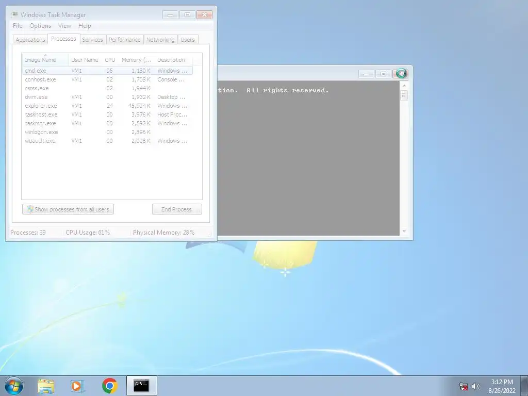This screenshot has height=396, width=528.
Task: Close the Windows Task Manager window
Action: 204,15
